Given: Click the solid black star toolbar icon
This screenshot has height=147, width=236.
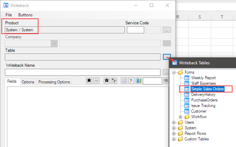Looking at the screenshot, I should point(89,81).
